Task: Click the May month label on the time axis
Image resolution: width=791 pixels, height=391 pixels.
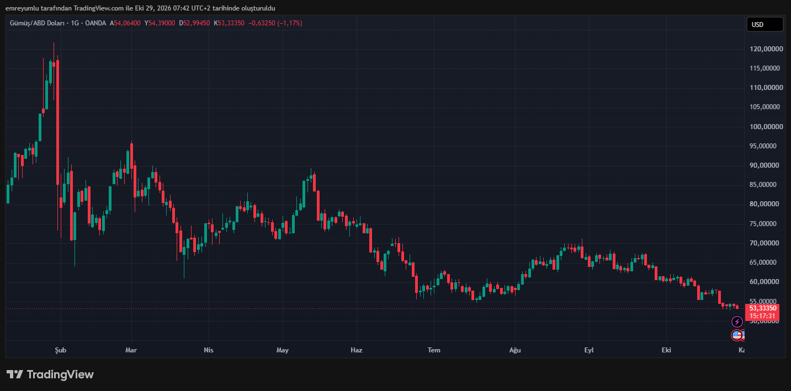Action: pos(283,350)
